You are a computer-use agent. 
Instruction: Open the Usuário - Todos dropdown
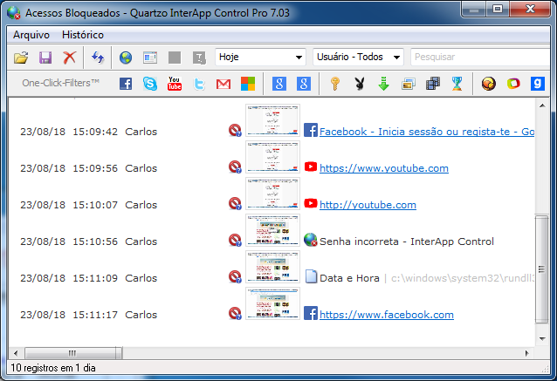358,57
